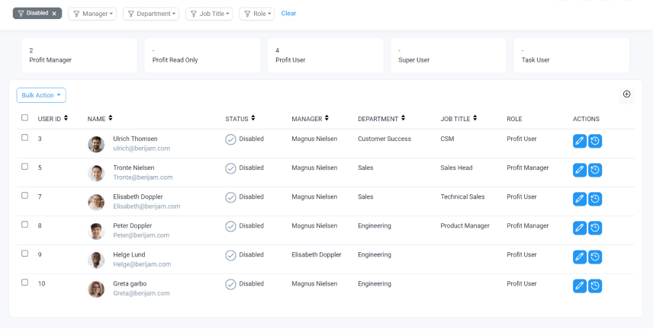This screenshot has height=329, width=653.
Task: Open the Department filter dropdown
Action: (151, 14)
